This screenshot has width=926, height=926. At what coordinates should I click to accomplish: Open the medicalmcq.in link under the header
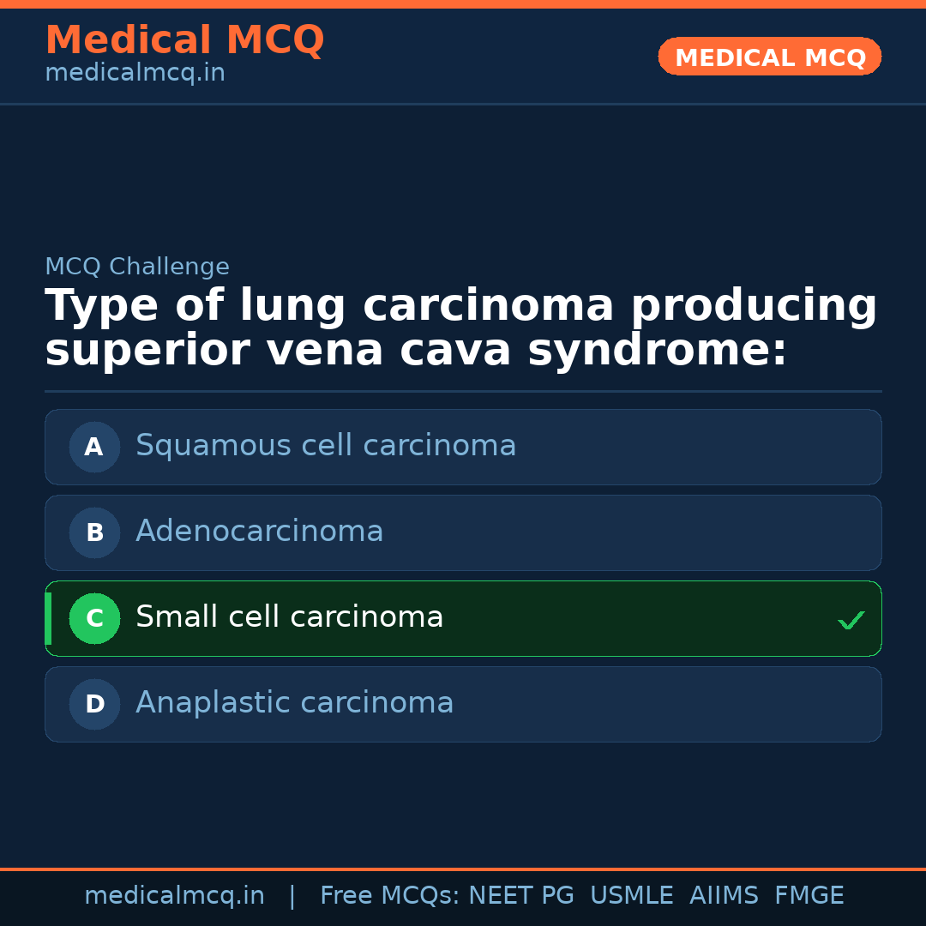coord(135,74)
